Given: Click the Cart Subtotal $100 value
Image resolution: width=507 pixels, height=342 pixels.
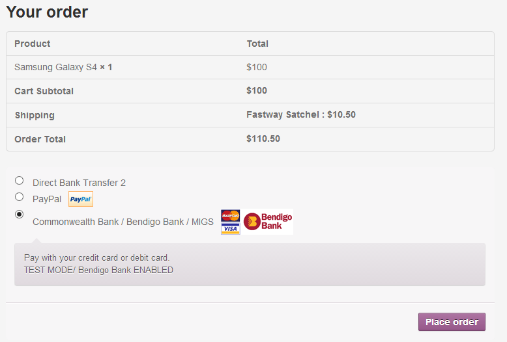Looking at the screenshot, I should click(257, 90).
